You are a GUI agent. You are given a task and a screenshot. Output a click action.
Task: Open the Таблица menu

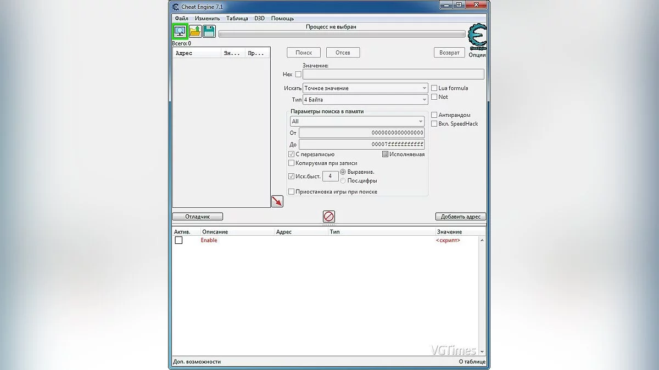237,19
